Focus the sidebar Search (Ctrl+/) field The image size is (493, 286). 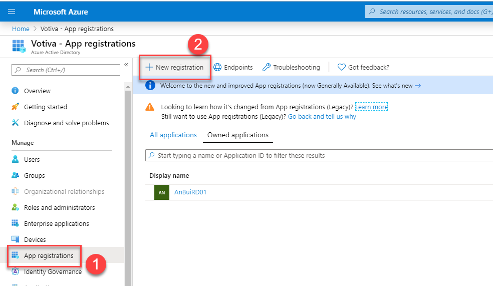coord(66,70)
